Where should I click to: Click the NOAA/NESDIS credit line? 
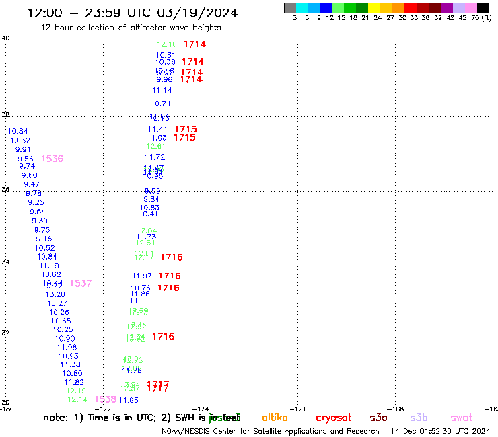(x=271, y=431)
